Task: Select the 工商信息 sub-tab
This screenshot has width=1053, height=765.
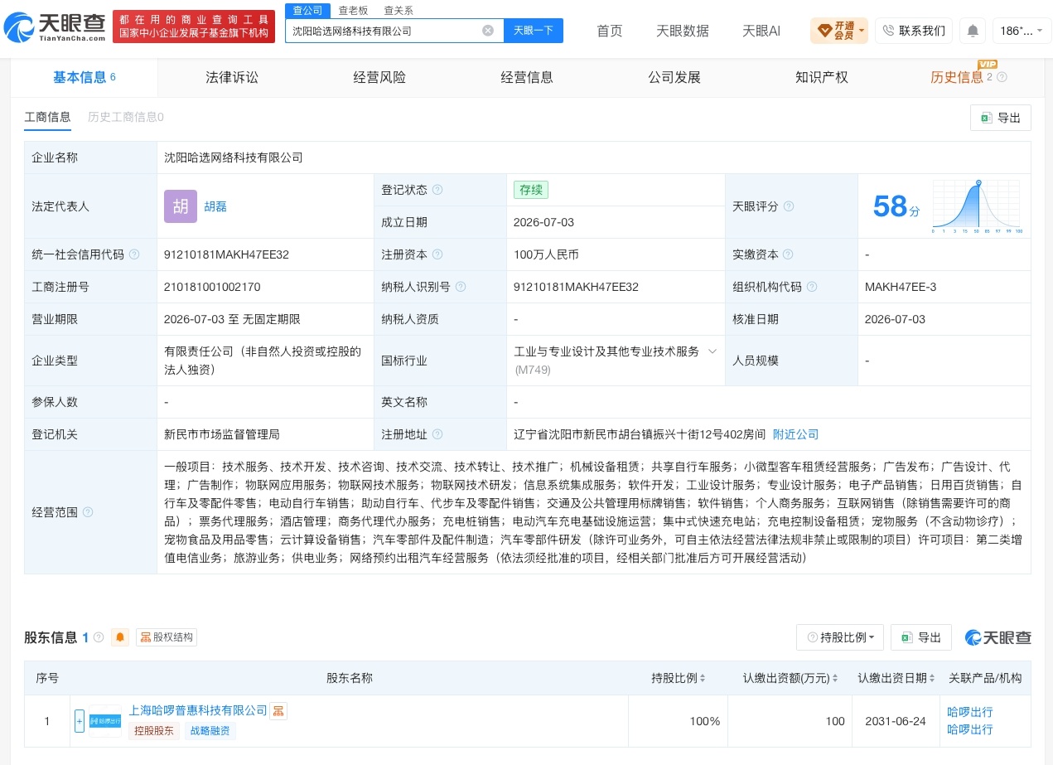Action: pos(48,117)
